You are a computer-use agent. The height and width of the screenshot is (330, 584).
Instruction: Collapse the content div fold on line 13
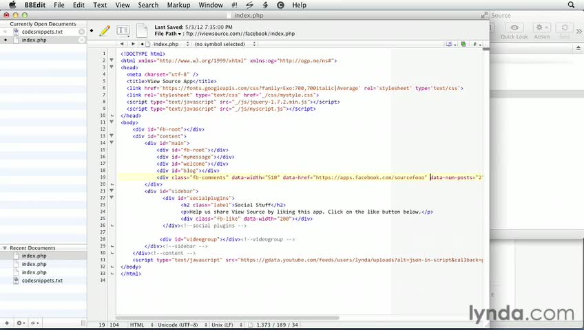pyautogui.click(x=112, y=135)
